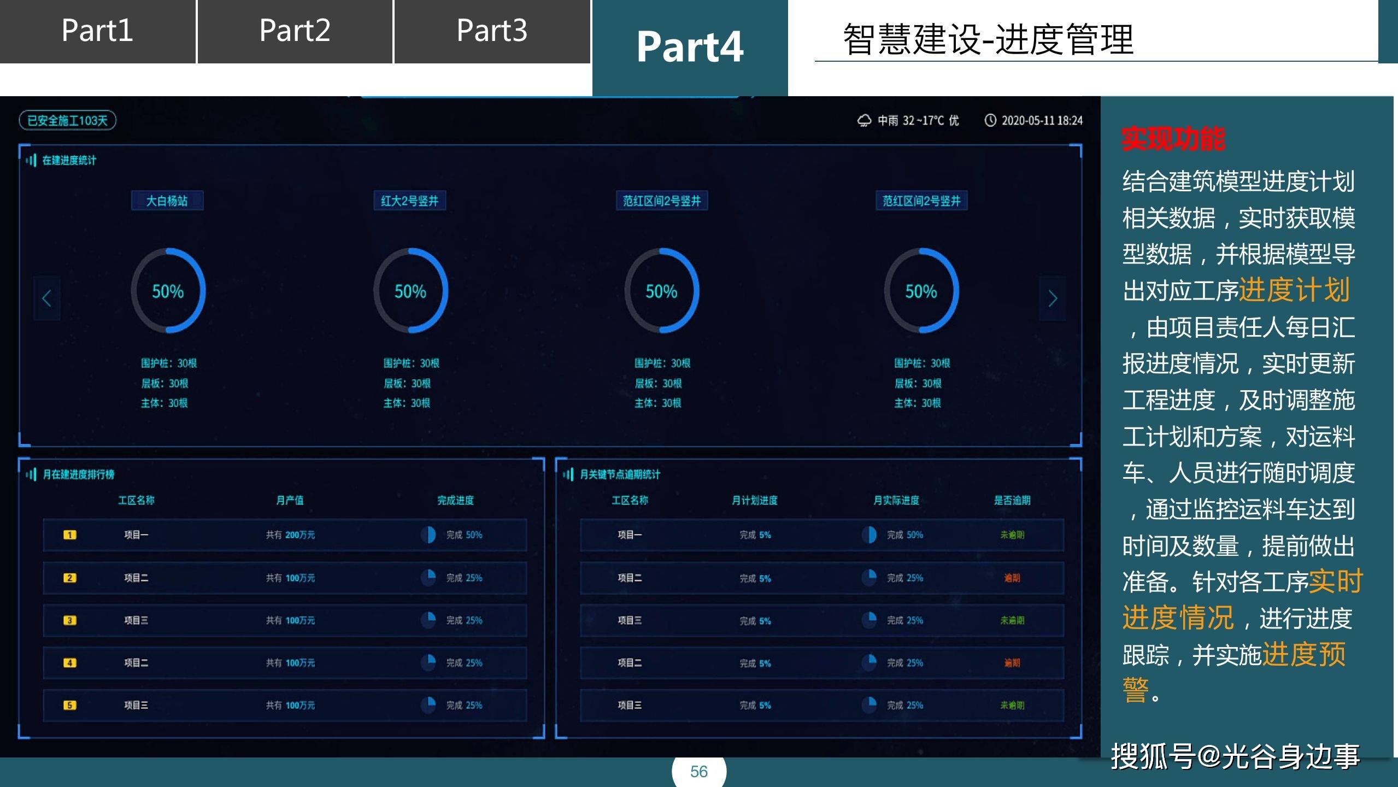Click the bar chart icon beside 月关键节点逾期统计
This screenshot has width=1398, height=787.
[x=568, y=474]
